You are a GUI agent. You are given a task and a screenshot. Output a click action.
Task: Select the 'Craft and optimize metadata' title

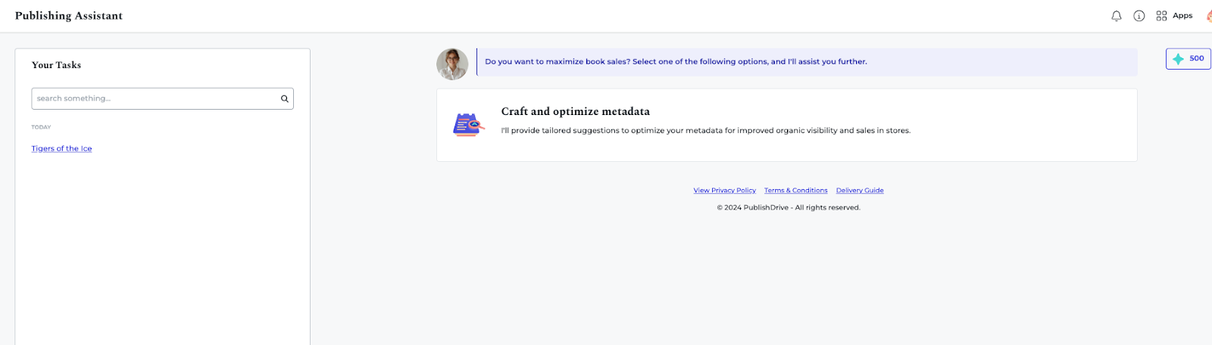(575, 111)
